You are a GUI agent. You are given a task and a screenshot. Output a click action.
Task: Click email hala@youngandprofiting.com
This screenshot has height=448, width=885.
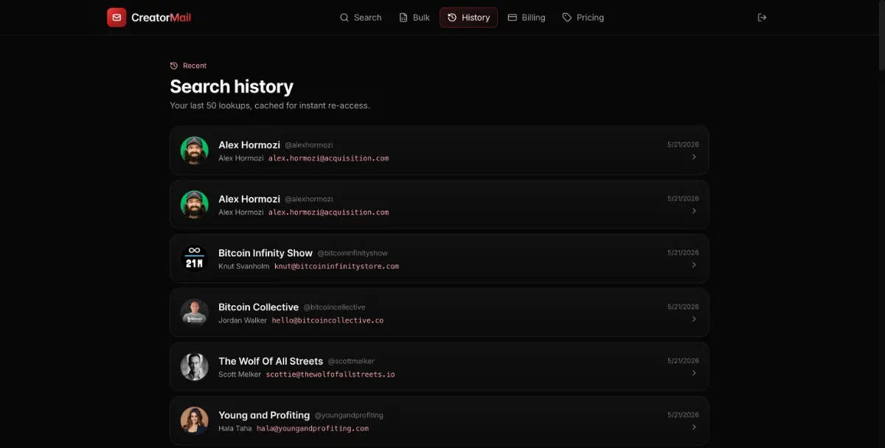click(313, 428)
